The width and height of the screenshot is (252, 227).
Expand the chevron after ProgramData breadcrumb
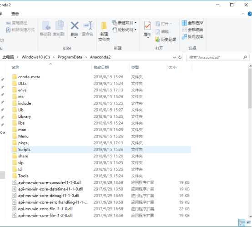pyautogui.click(x=86, y=57)
